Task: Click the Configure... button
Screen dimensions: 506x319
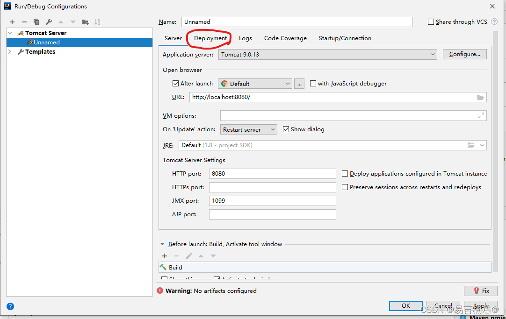Action: (465, 54)
